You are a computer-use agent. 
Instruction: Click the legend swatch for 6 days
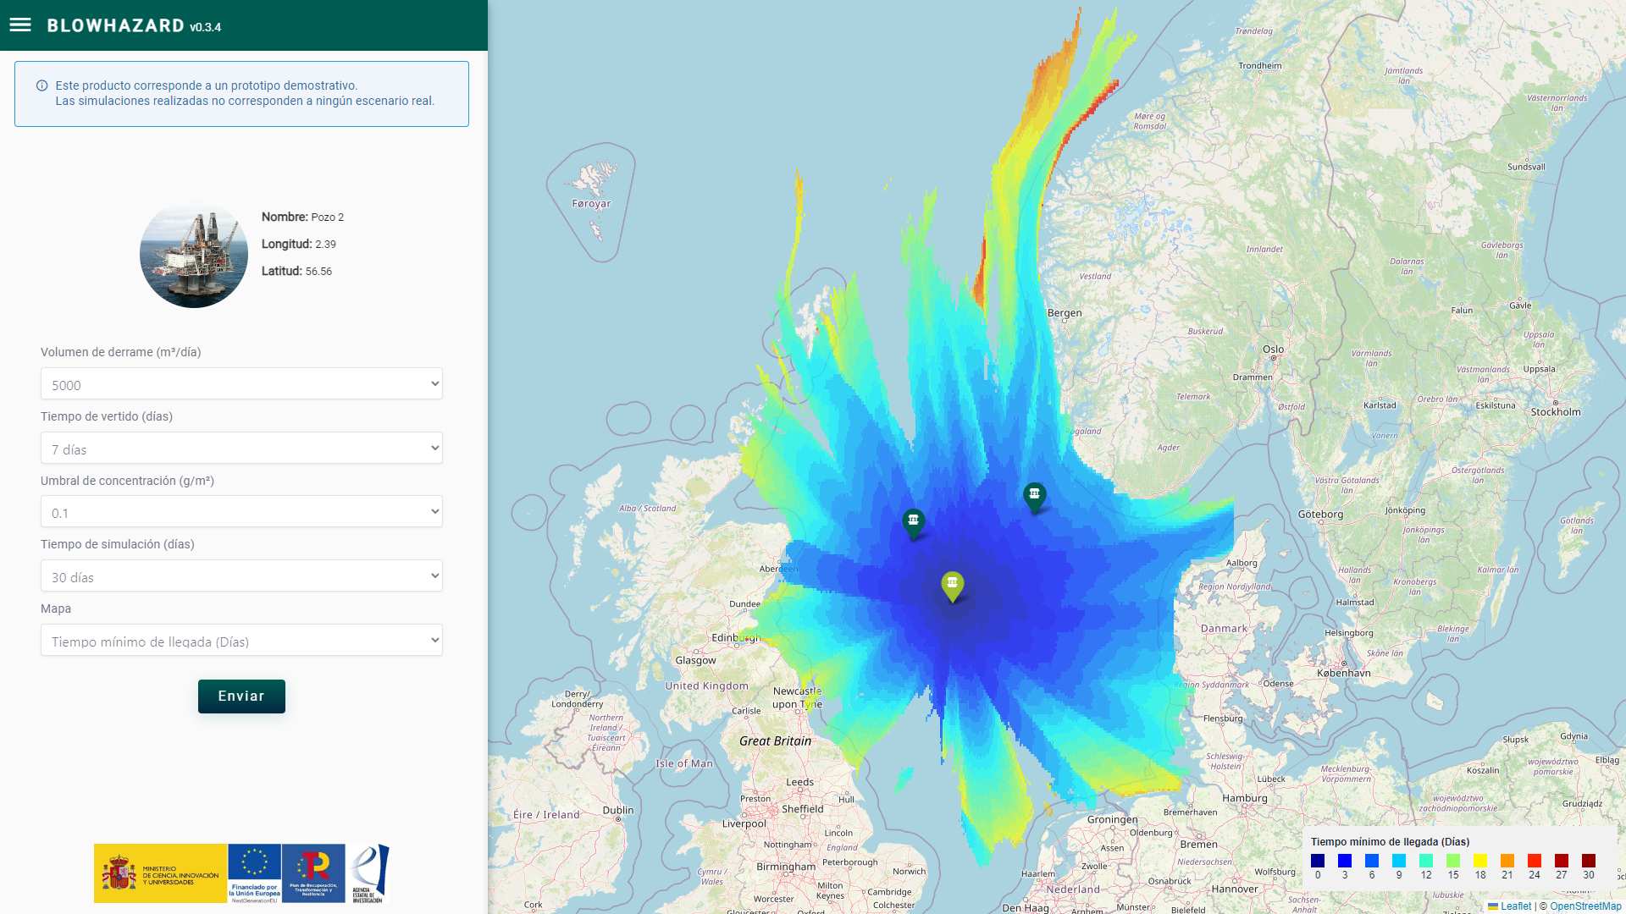[x=1372, y=861]
